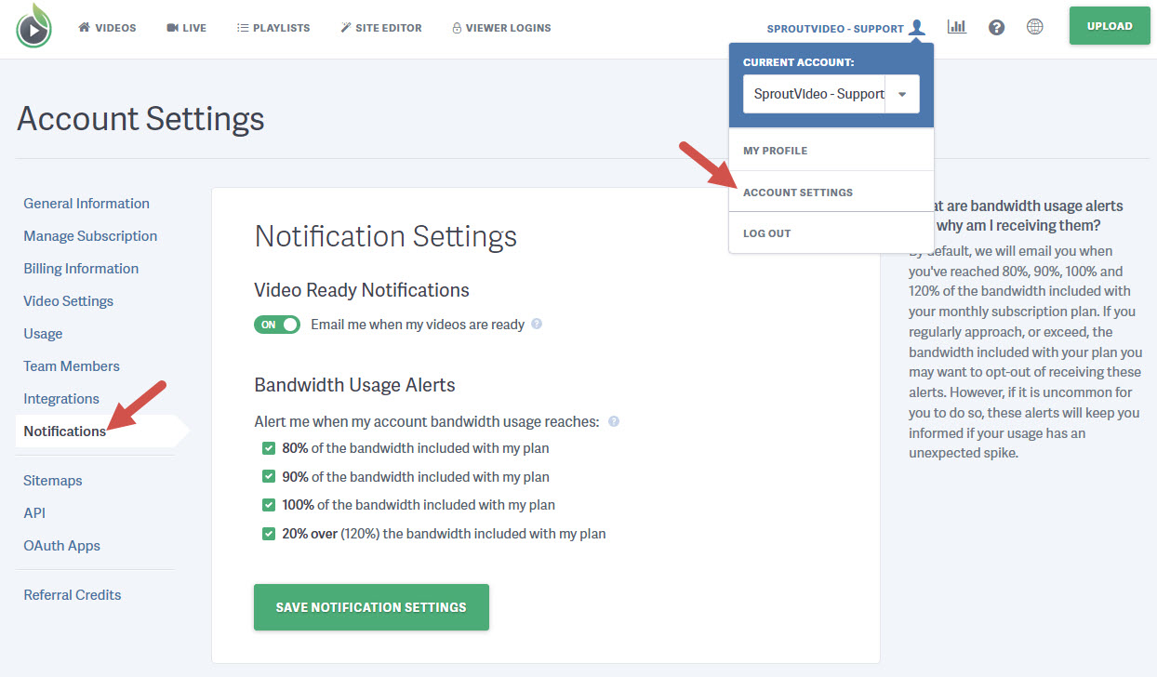Screen dimensions: 1157x677
Task: Click the help tooltip beside video ready toggle
Action: (538, 324)
